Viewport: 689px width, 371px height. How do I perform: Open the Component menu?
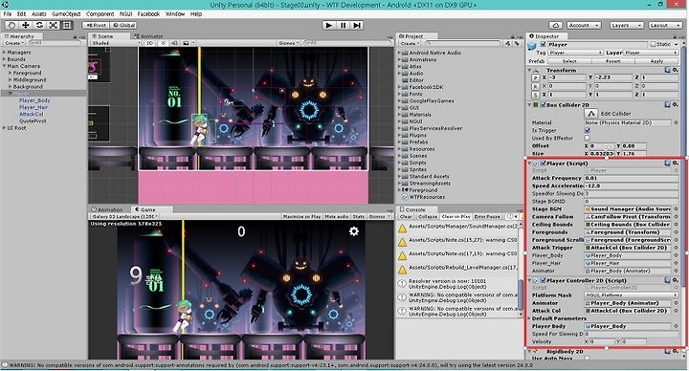tap(100, 14)
